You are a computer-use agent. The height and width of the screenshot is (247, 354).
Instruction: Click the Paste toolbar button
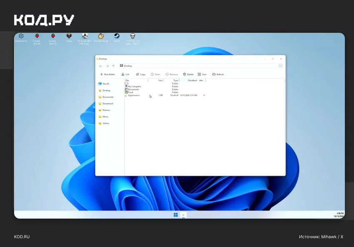(156, 74)
